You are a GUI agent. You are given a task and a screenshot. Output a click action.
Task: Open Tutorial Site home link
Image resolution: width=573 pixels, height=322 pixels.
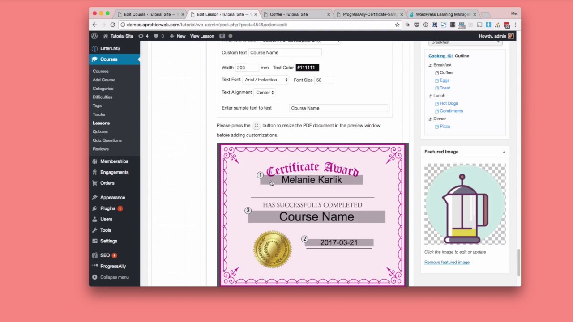click(118, 36)
